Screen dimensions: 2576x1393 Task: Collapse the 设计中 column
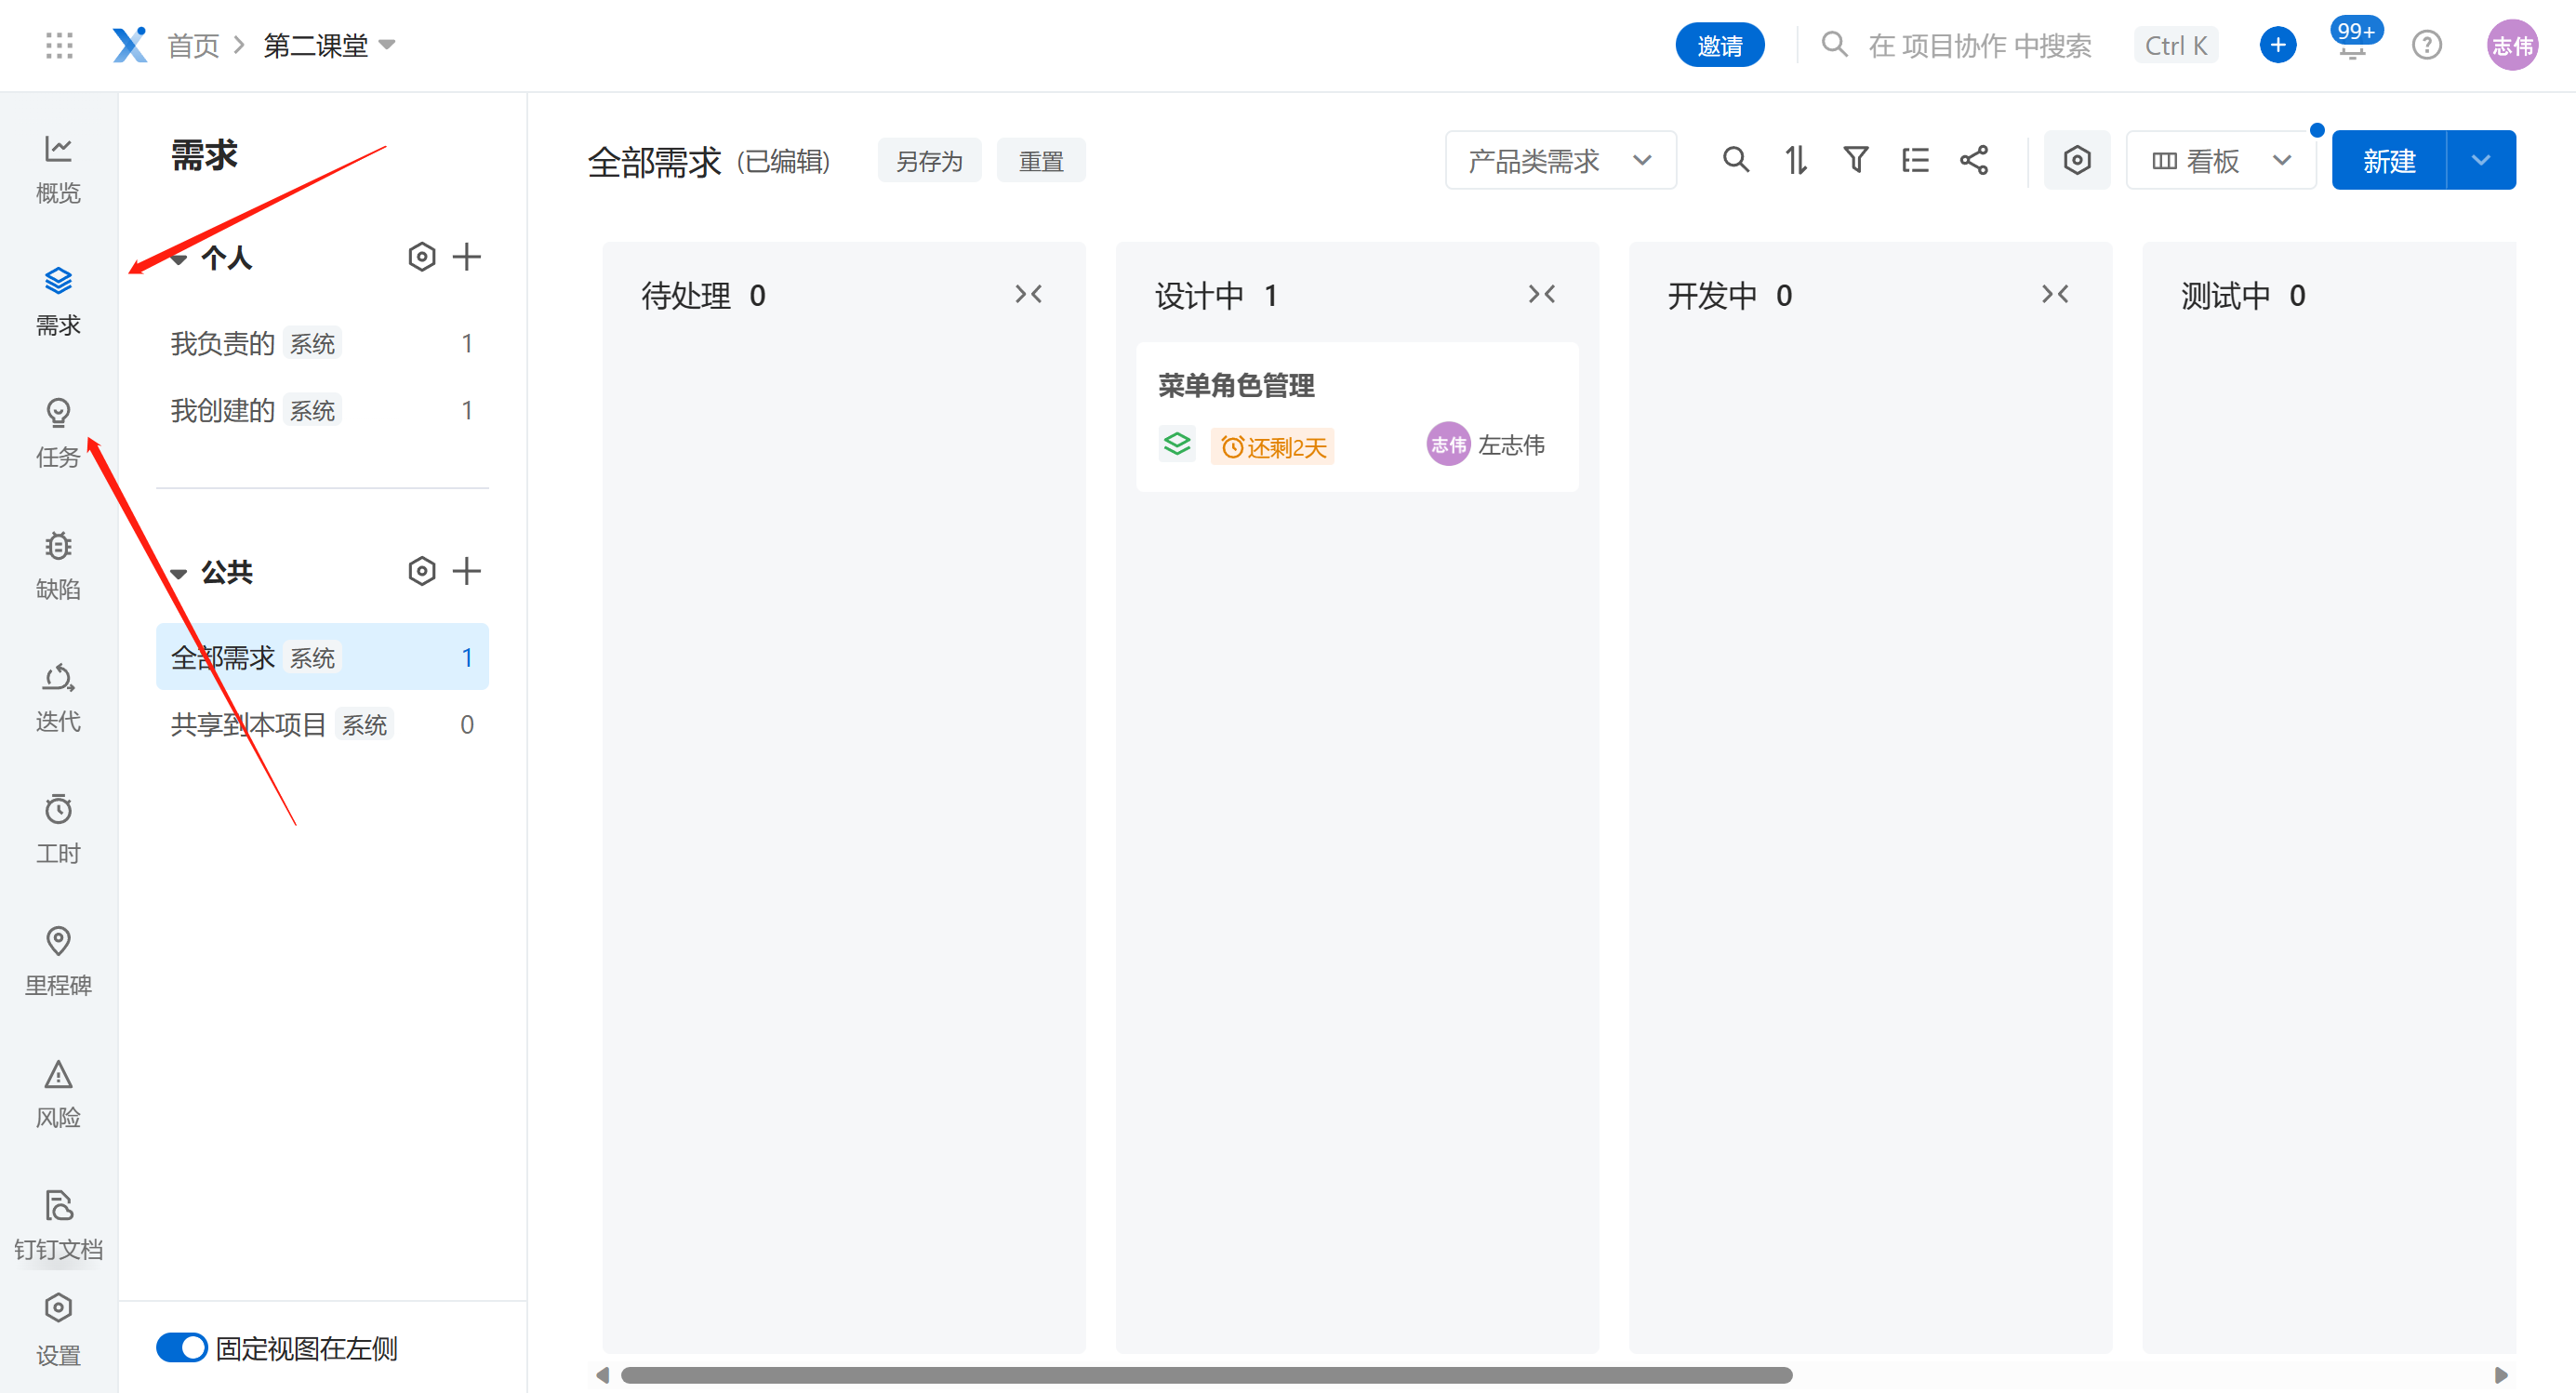click(1541, 294)
